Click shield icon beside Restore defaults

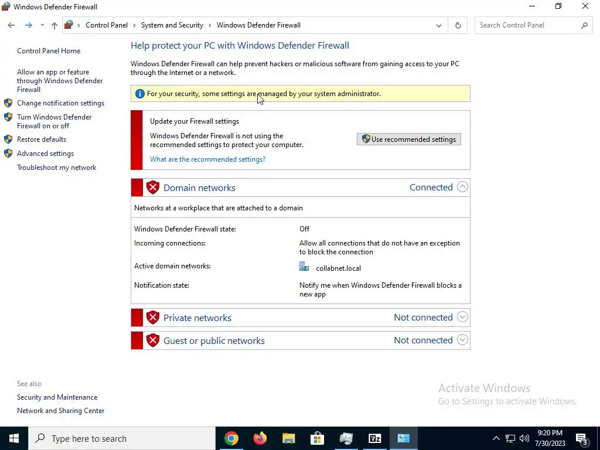tap(8, 139)
